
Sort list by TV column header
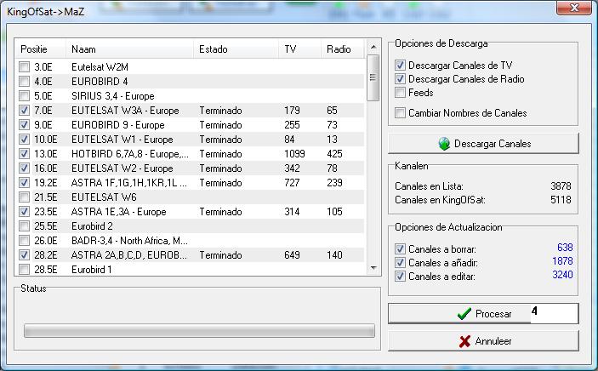[x=299, y=49]
